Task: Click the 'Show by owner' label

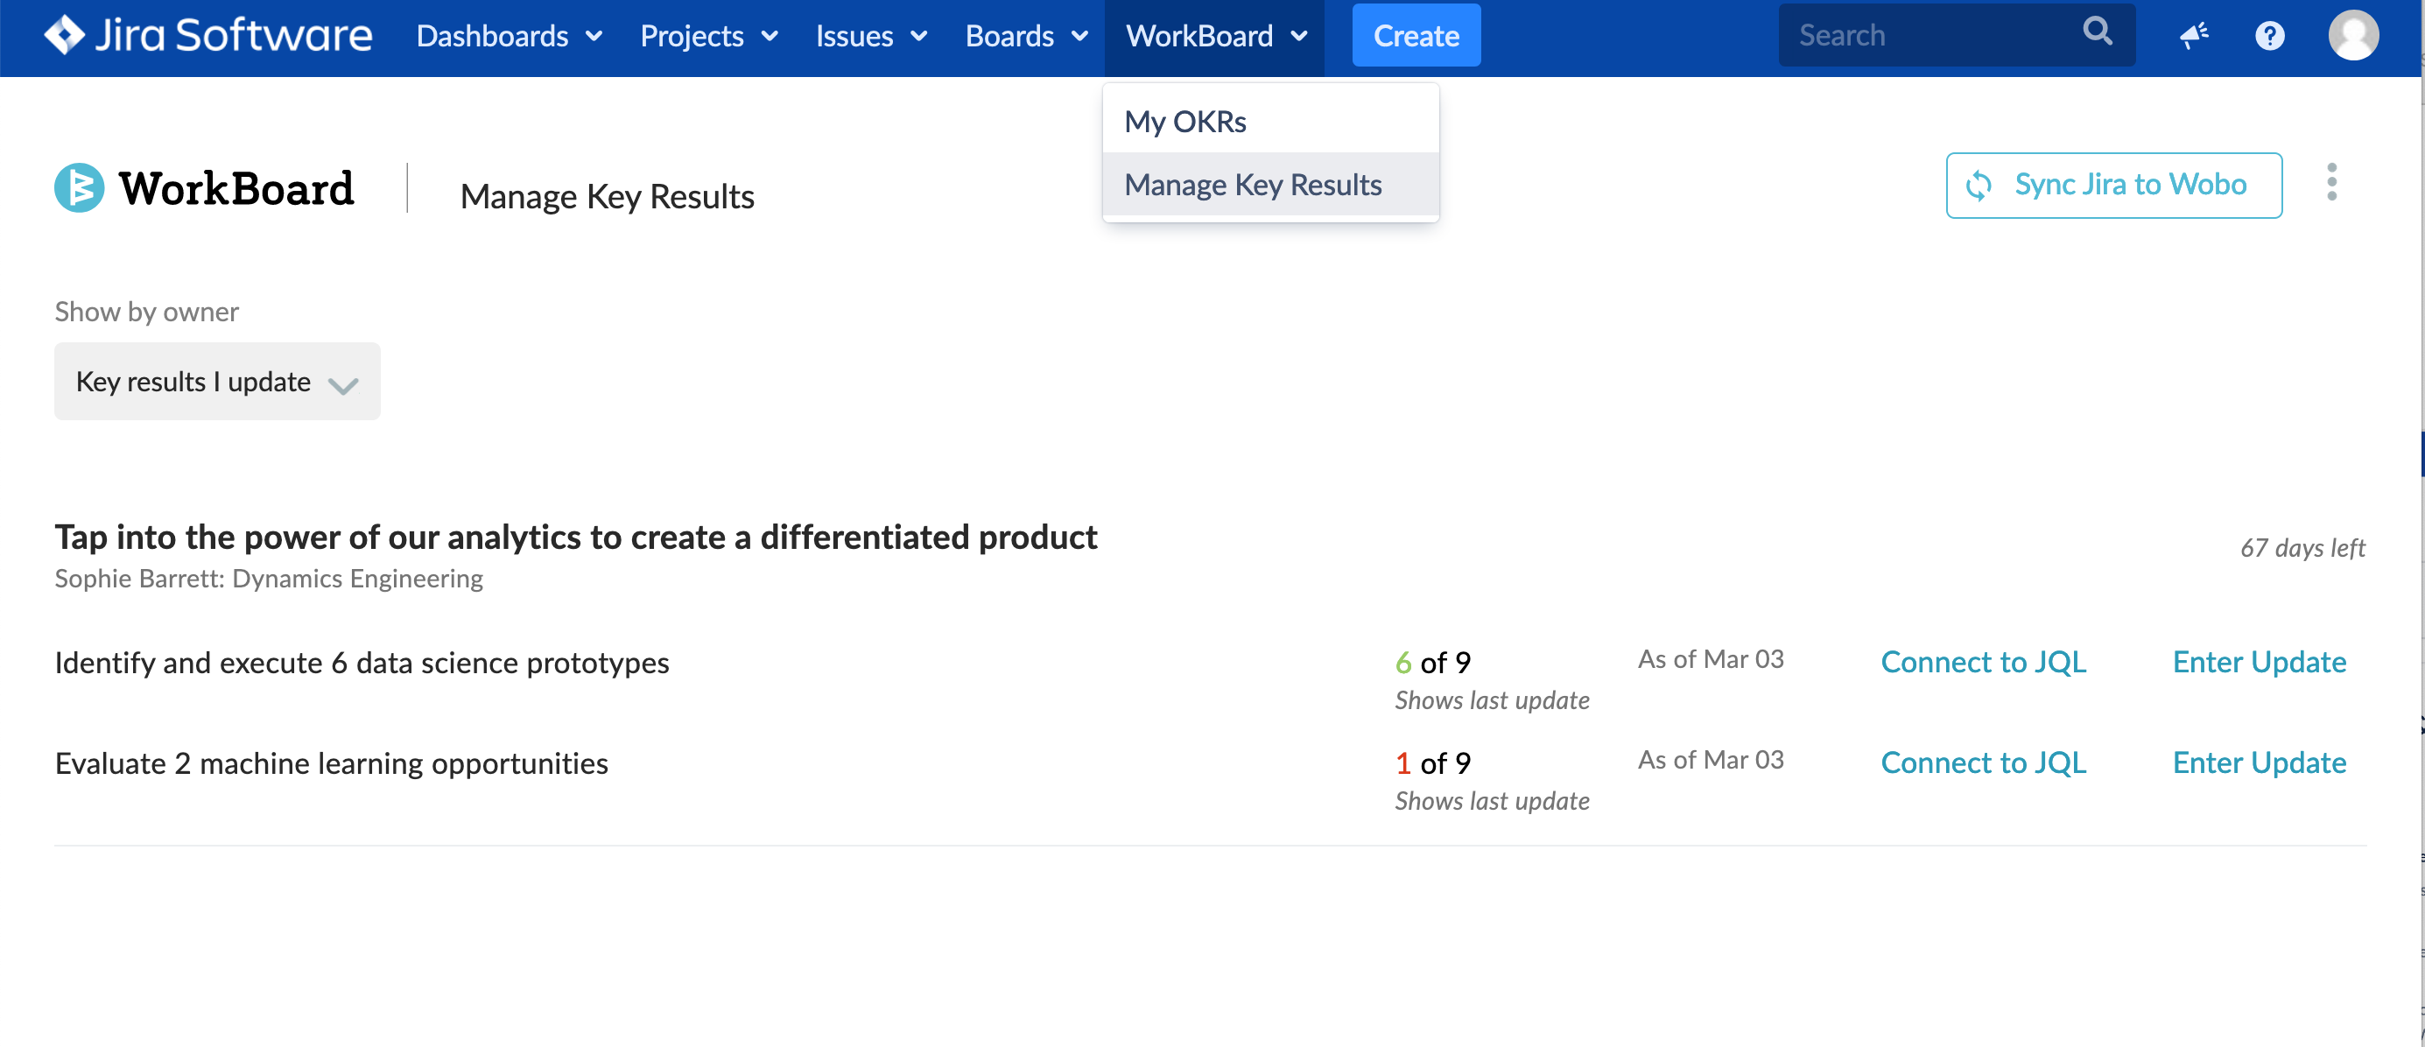Action: click(x=147, y=312)
